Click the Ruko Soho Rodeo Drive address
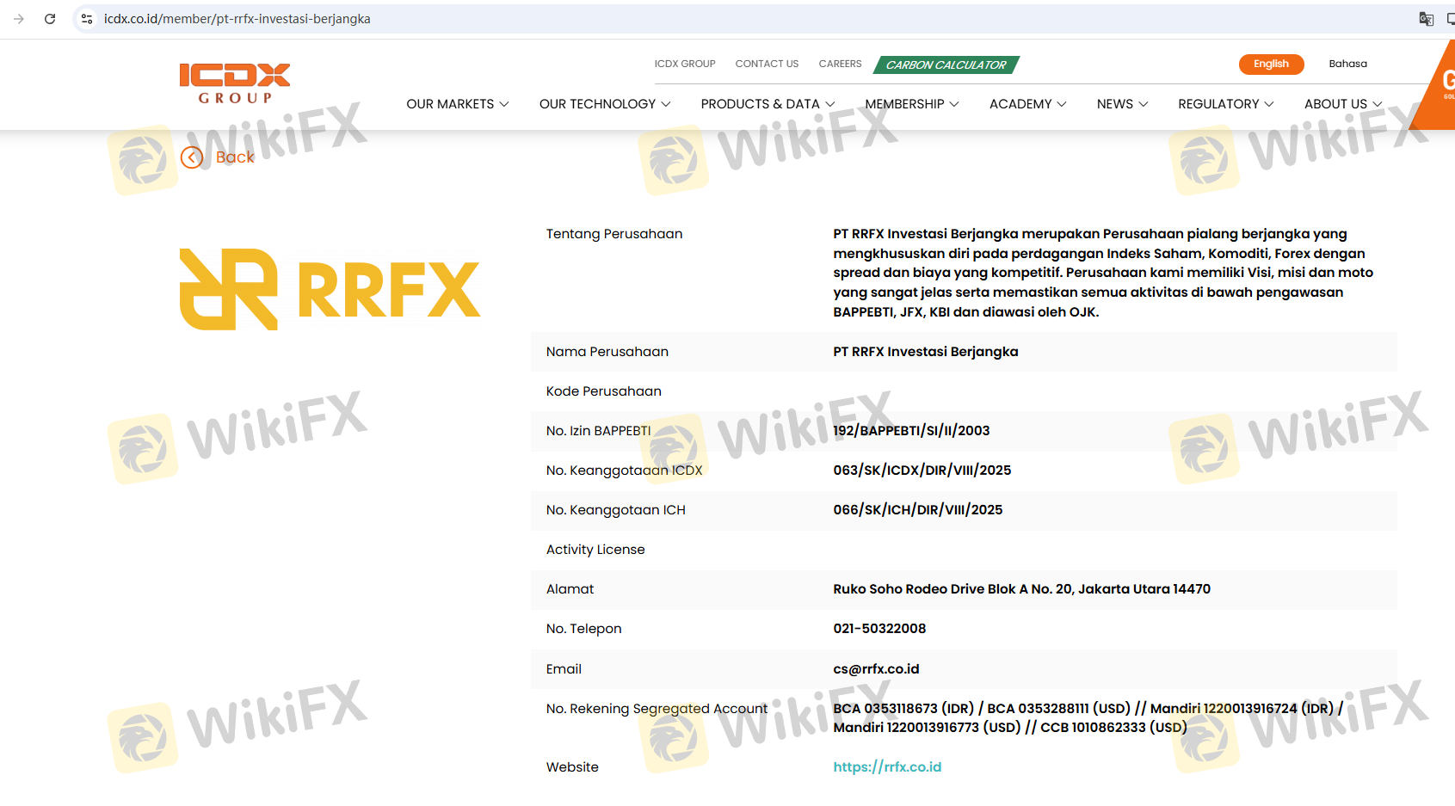 1021,589
